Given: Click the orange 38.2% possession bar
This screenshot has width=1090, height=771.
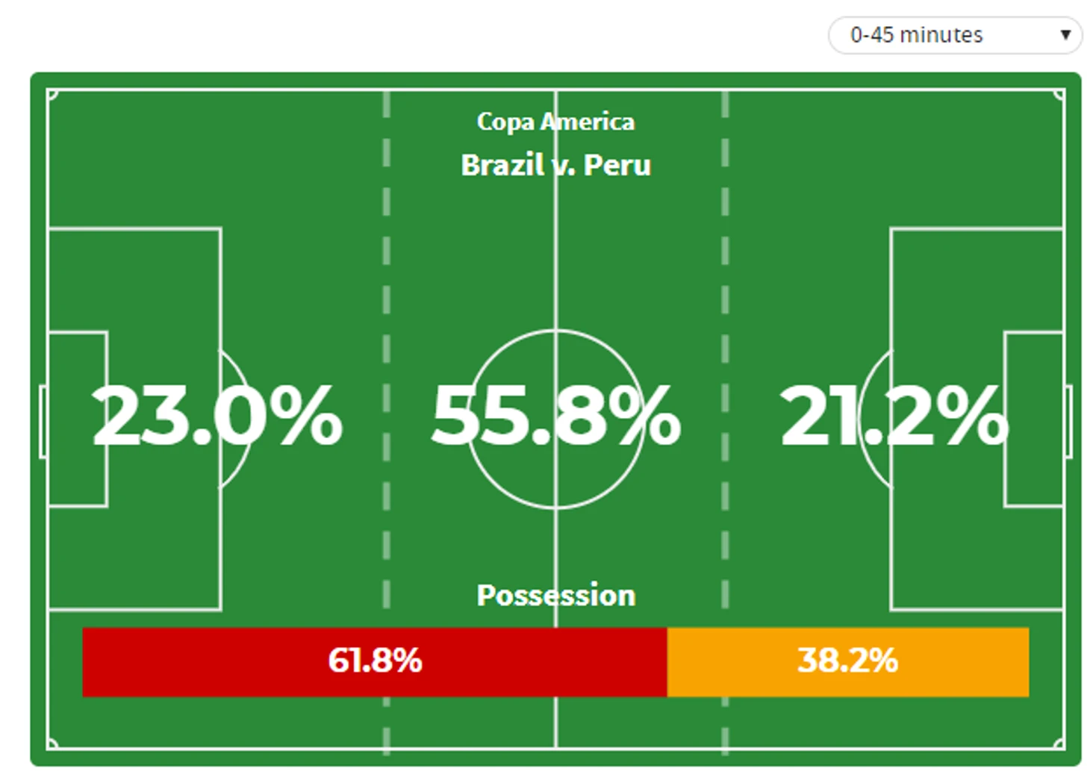Looking at the screenshot, I should pos(848,662).
